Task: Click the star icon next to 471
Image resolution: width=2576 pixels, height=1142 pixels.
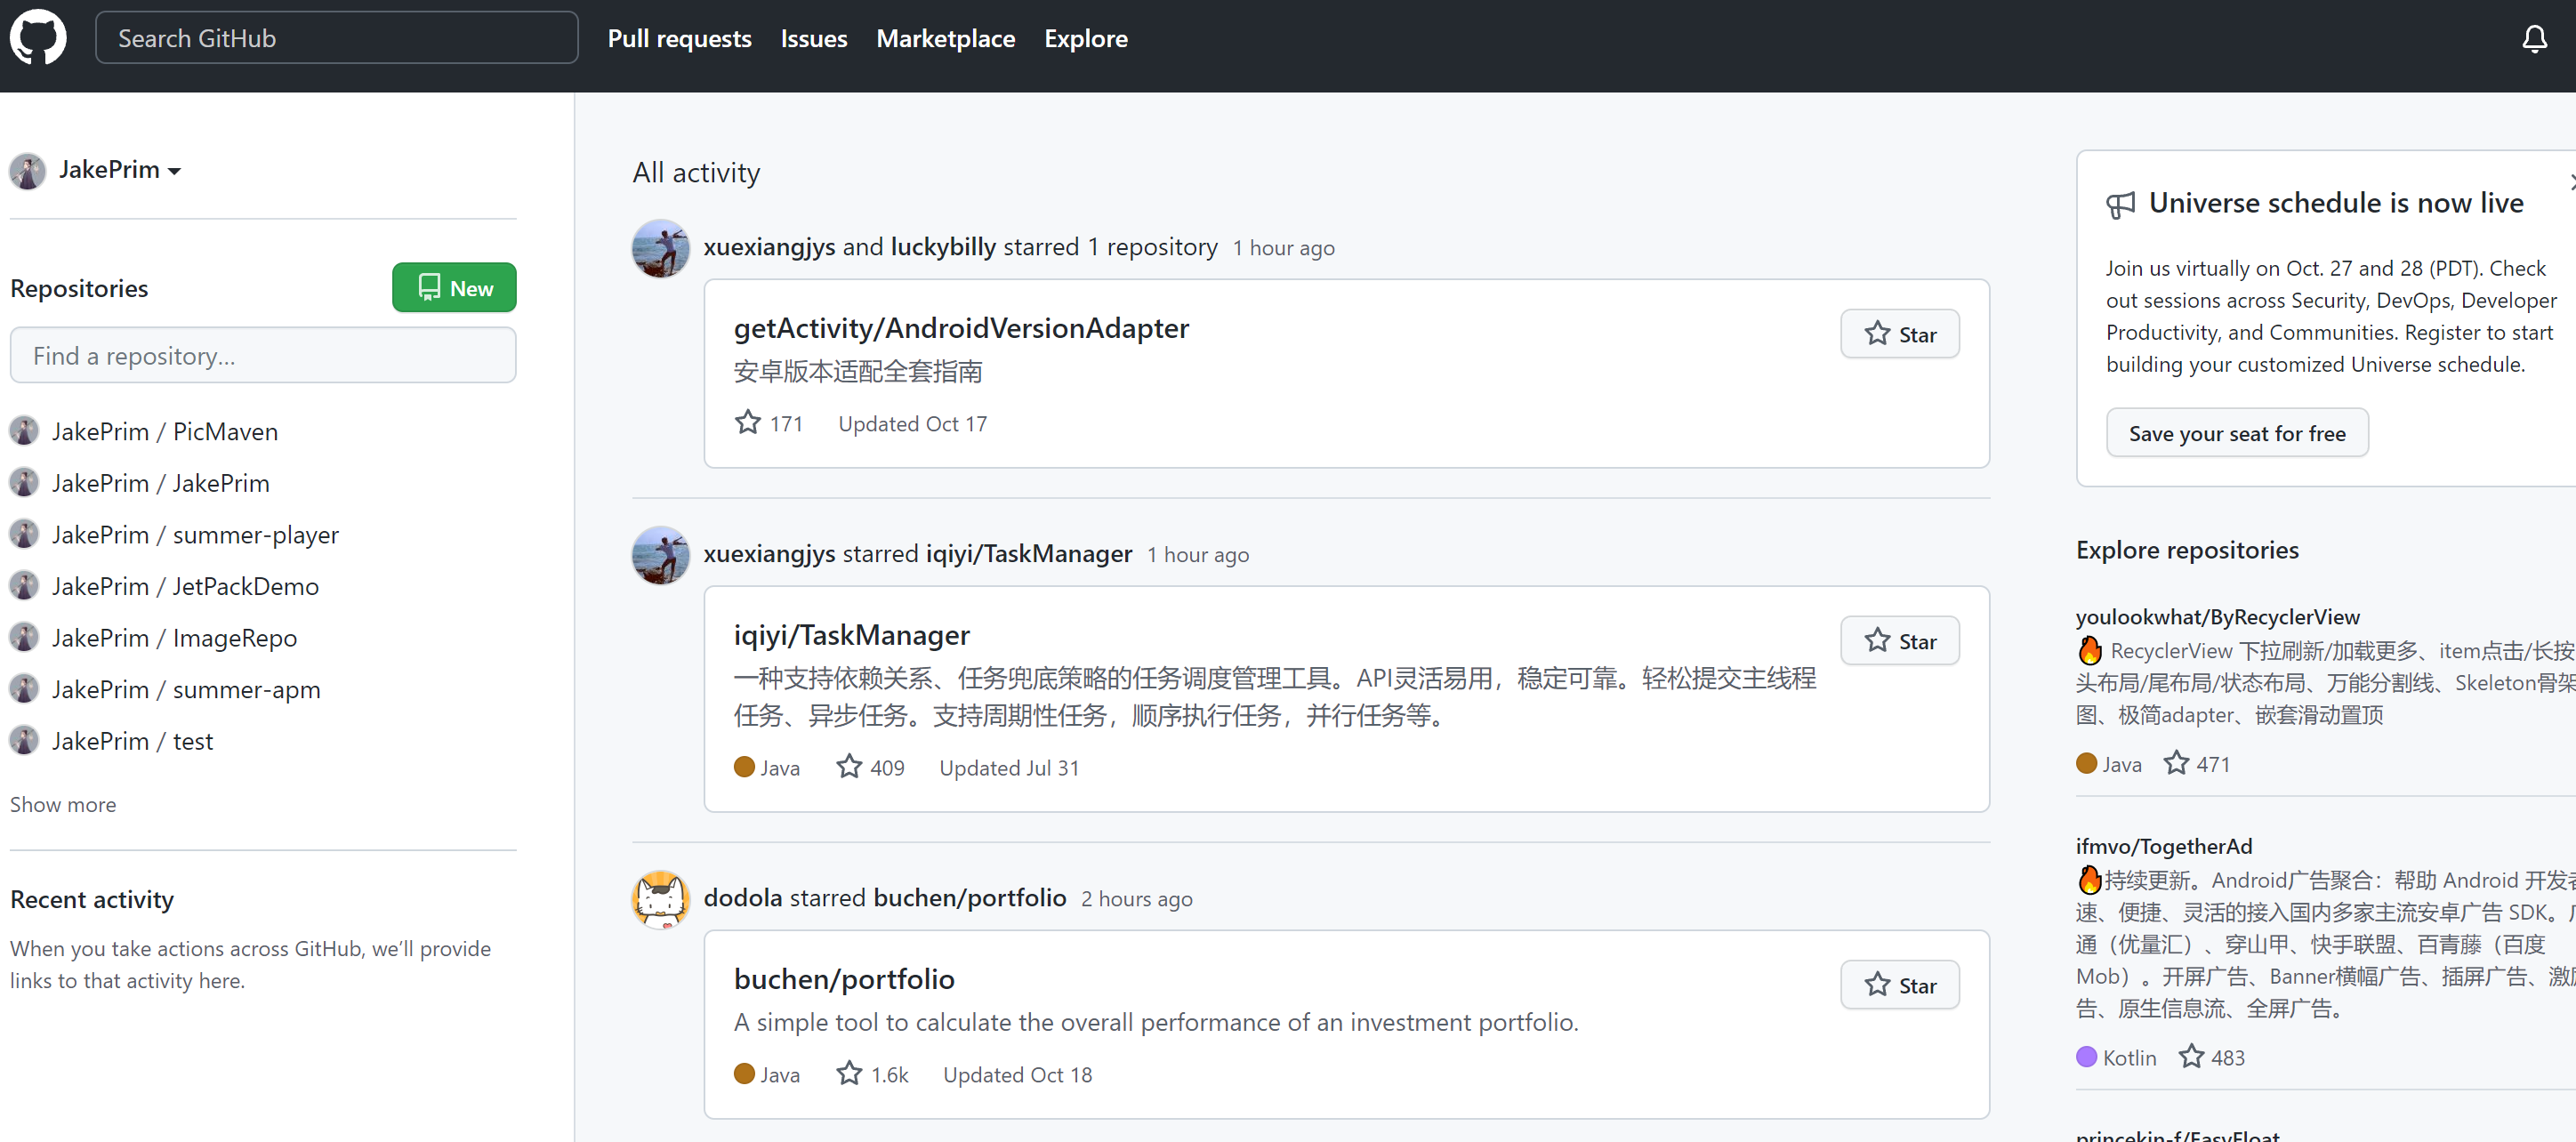Action: coord(2175,764)
